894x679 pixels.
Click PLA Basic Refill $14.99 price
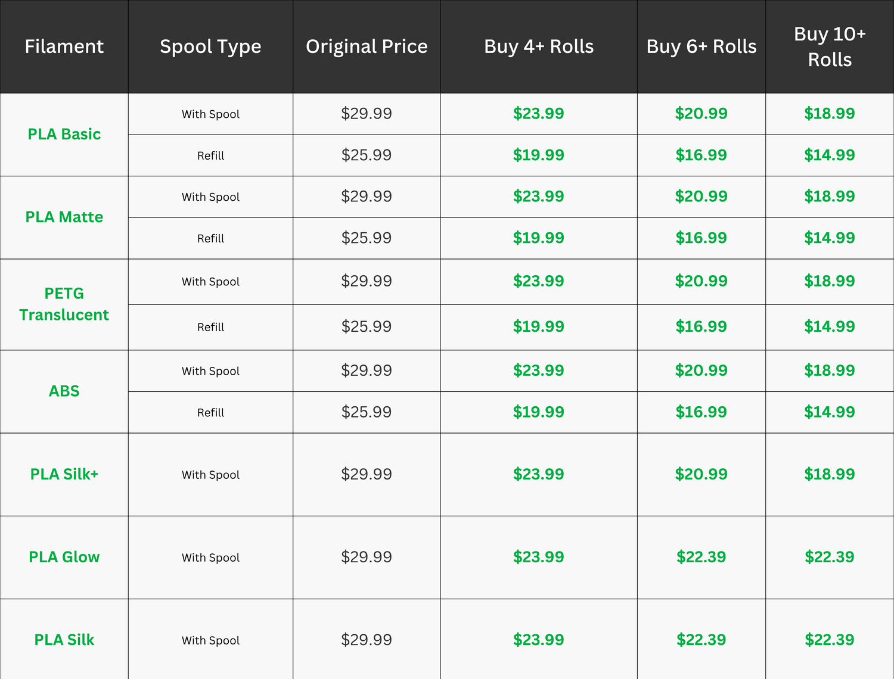tap(830, 155)
